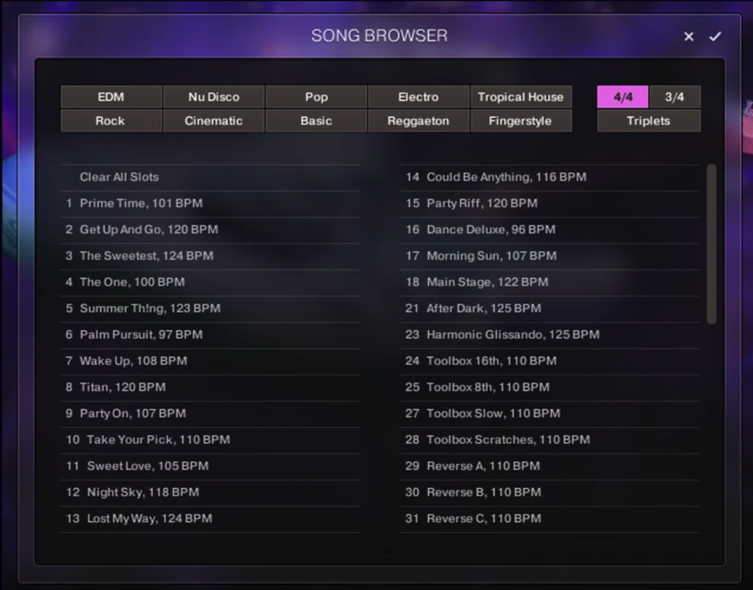
Task: Load Morning Sun, 107 BPM
Action: click(x=549, y=256)
